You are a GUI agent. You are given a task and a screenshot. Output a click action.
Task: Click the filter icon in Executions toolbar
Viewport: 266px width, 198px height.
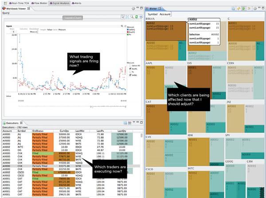129,123
